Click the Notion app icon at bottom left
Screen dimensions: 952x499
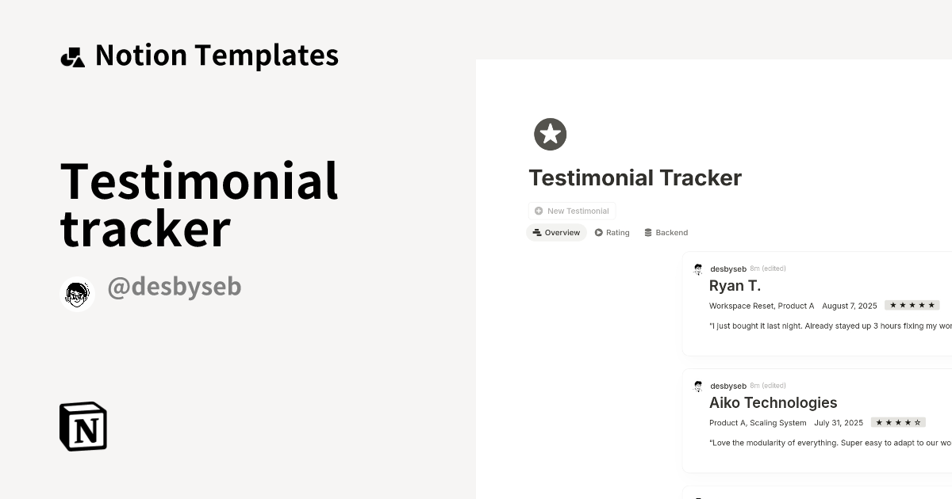[83, 426]
